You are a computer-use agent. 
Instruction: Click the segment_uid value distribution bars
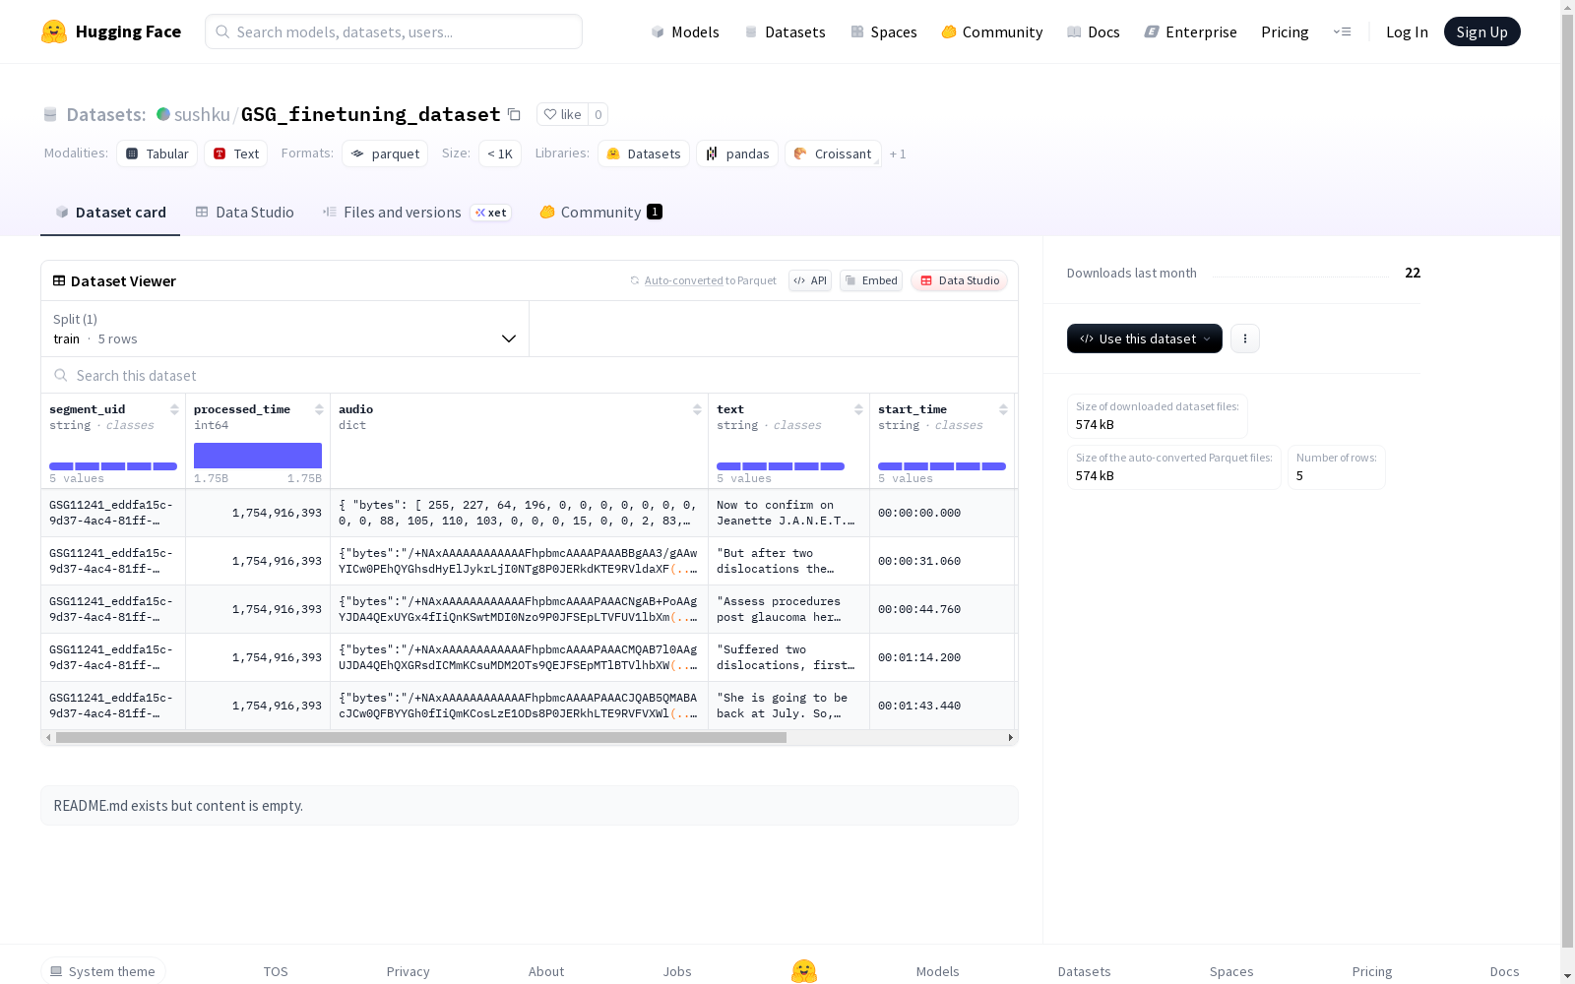point(113,466)
